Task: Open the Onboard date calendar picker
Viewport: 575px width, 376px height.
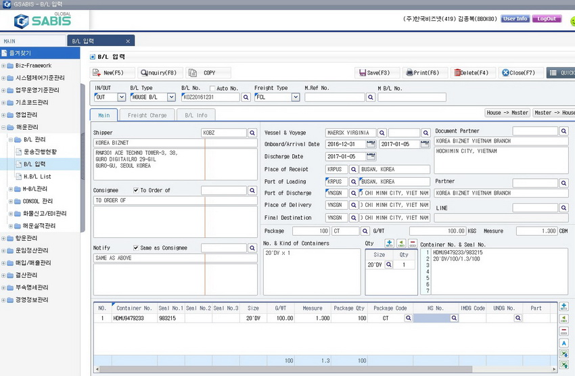Action: (x=371, y=144)
